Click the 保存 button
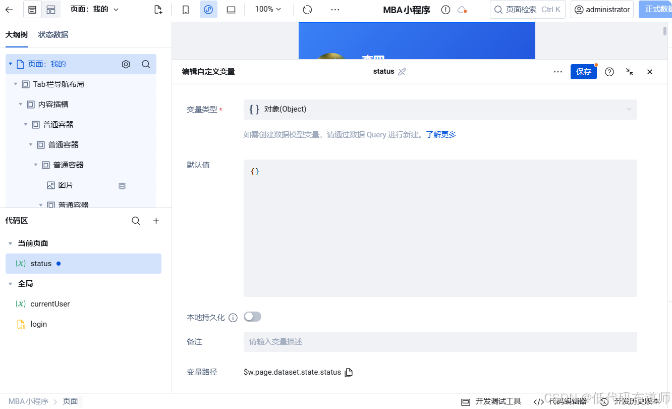This screenshot has width=672, height=409. (x=584, y=71)
